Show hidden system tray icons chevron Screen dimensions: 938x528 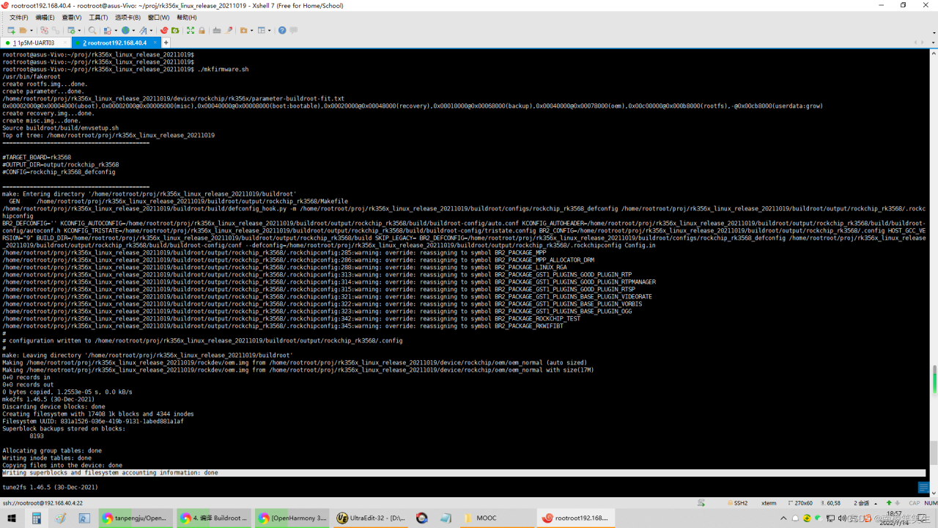(x=783, y=518)
